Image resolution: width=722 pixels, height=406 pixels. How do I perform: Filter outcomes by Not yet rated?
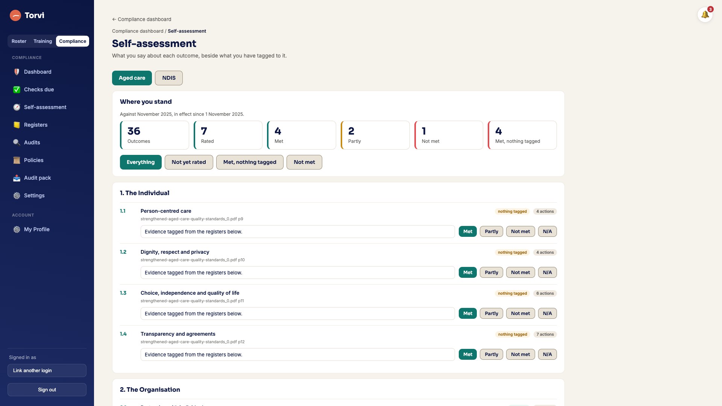[189, 162]
